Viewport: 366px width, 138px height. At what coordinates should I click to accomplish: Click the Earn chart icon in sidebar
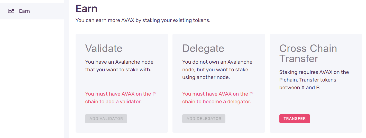coord(11,11)
